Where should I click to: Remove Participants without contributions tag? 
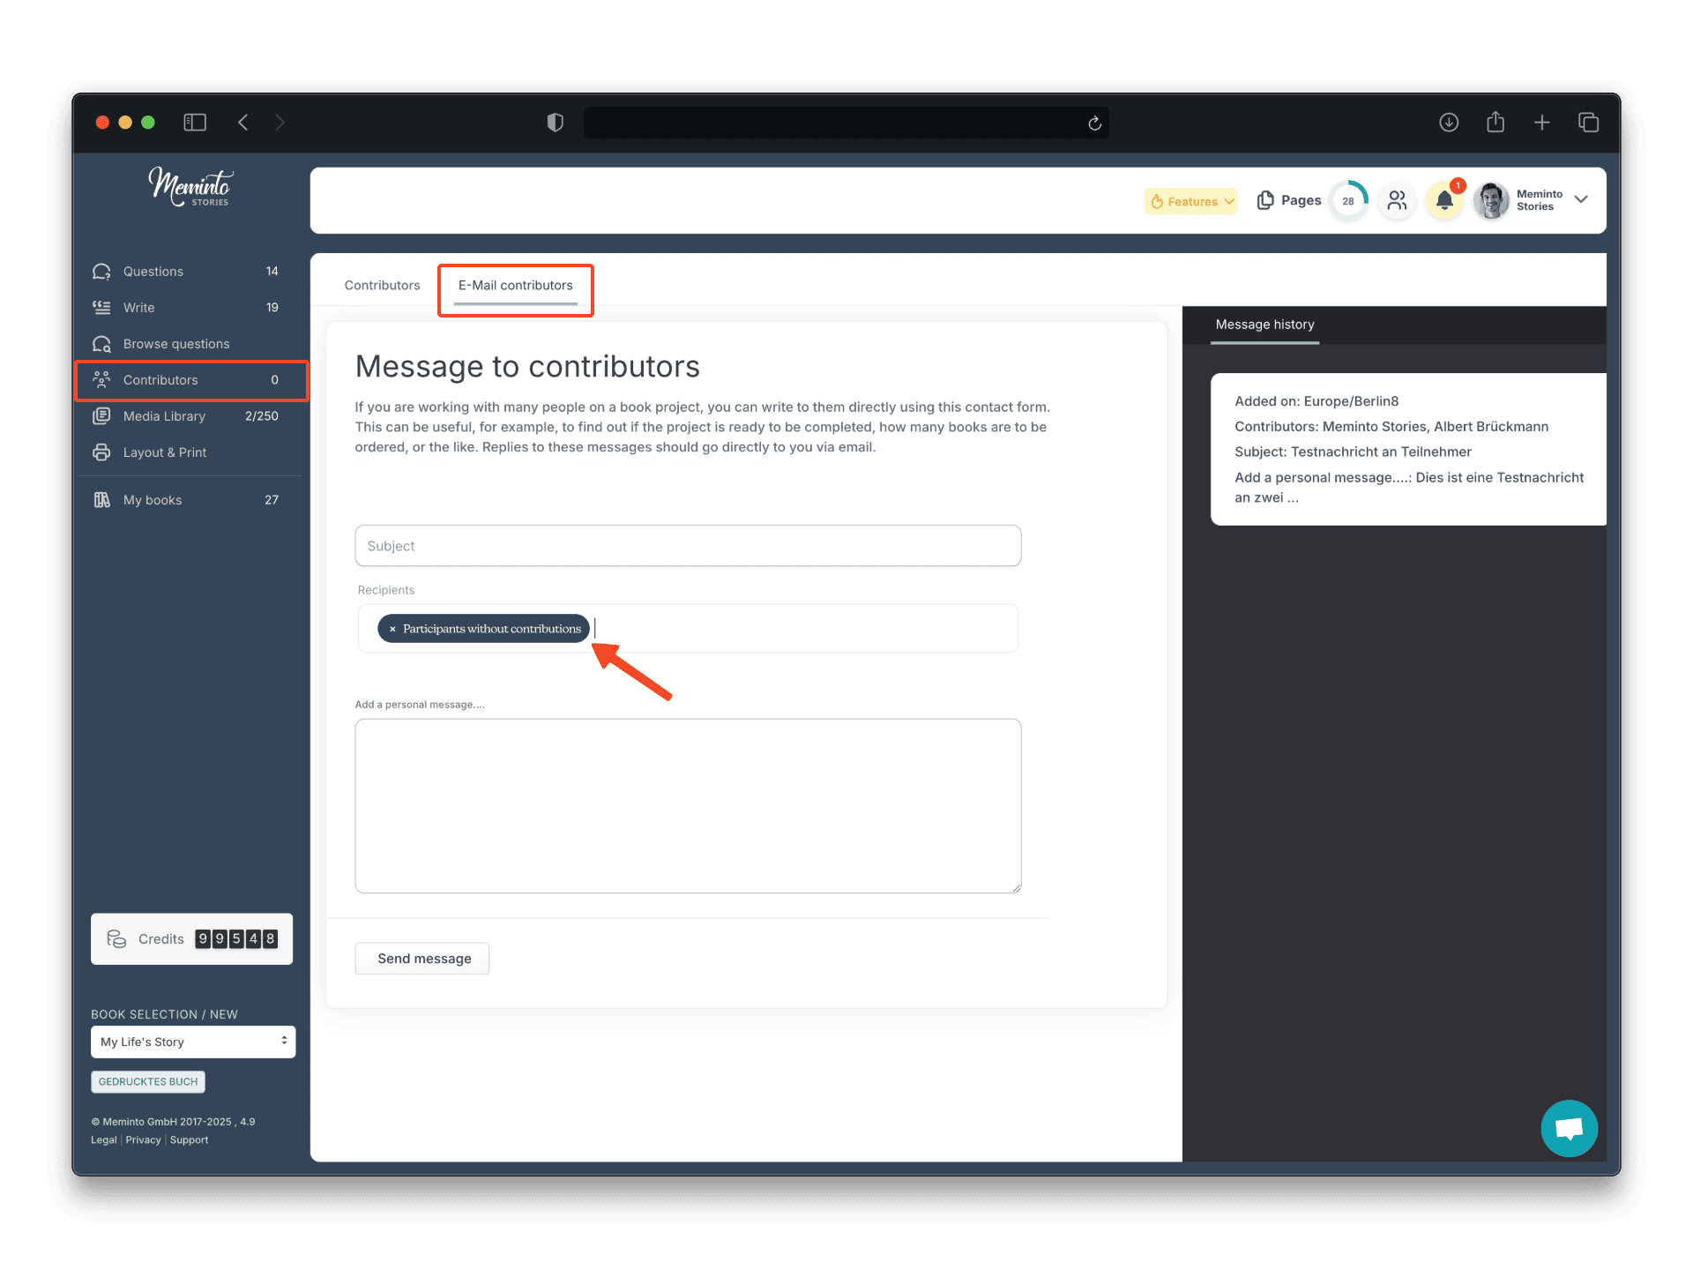[392, 629]
